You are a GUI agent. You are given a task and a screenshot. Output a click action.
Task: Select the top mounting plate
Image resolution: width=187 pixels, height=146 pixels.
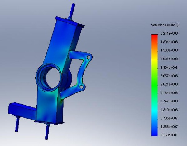[x=70, y=22]
